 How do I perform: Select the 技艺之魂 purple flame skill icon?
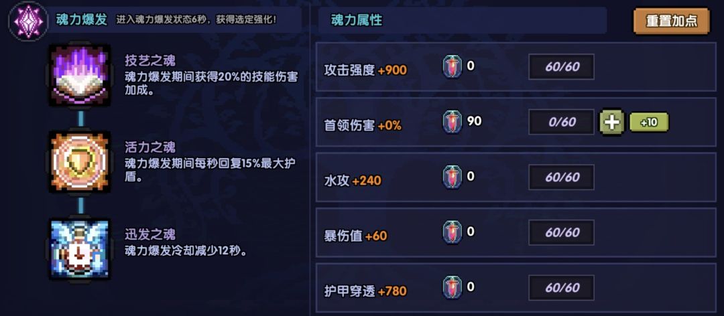point(80,75)
